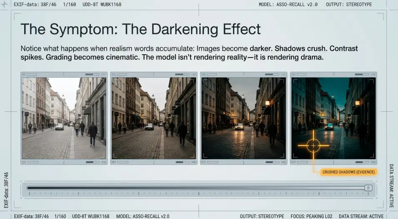
Task: Click OUTPUT: STEREOTYPE in the top bar
Action: 349,4
